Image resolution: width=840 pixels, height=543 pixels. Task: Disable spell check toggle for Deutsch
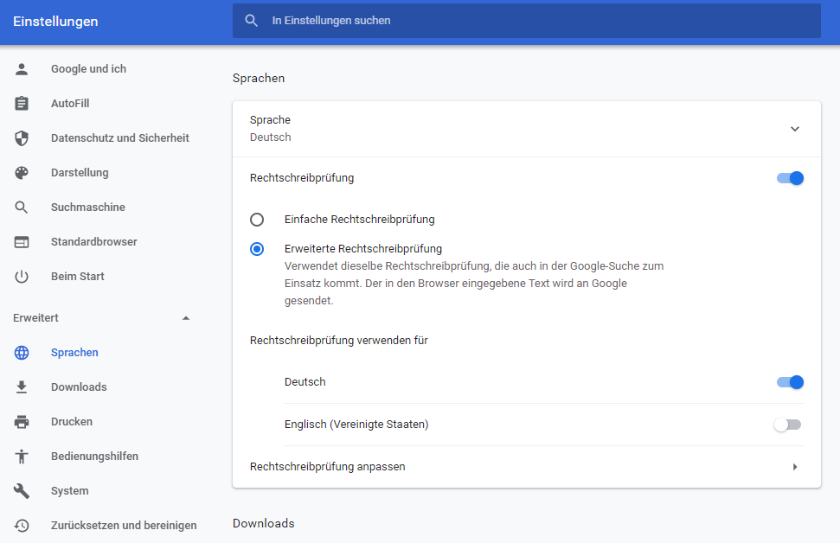[x=790, y=382]
